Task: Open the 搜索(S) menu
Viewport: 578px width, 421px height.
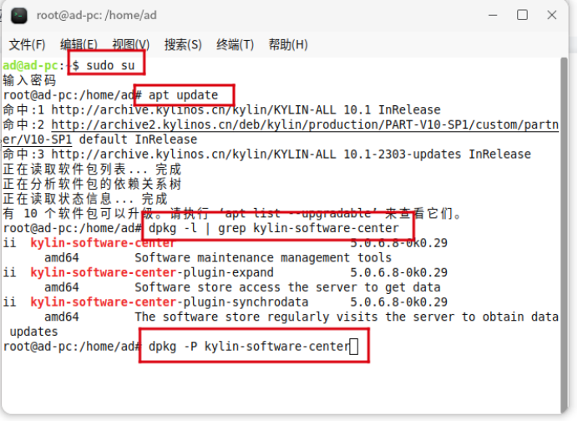Action: click(x=183, y=44)
